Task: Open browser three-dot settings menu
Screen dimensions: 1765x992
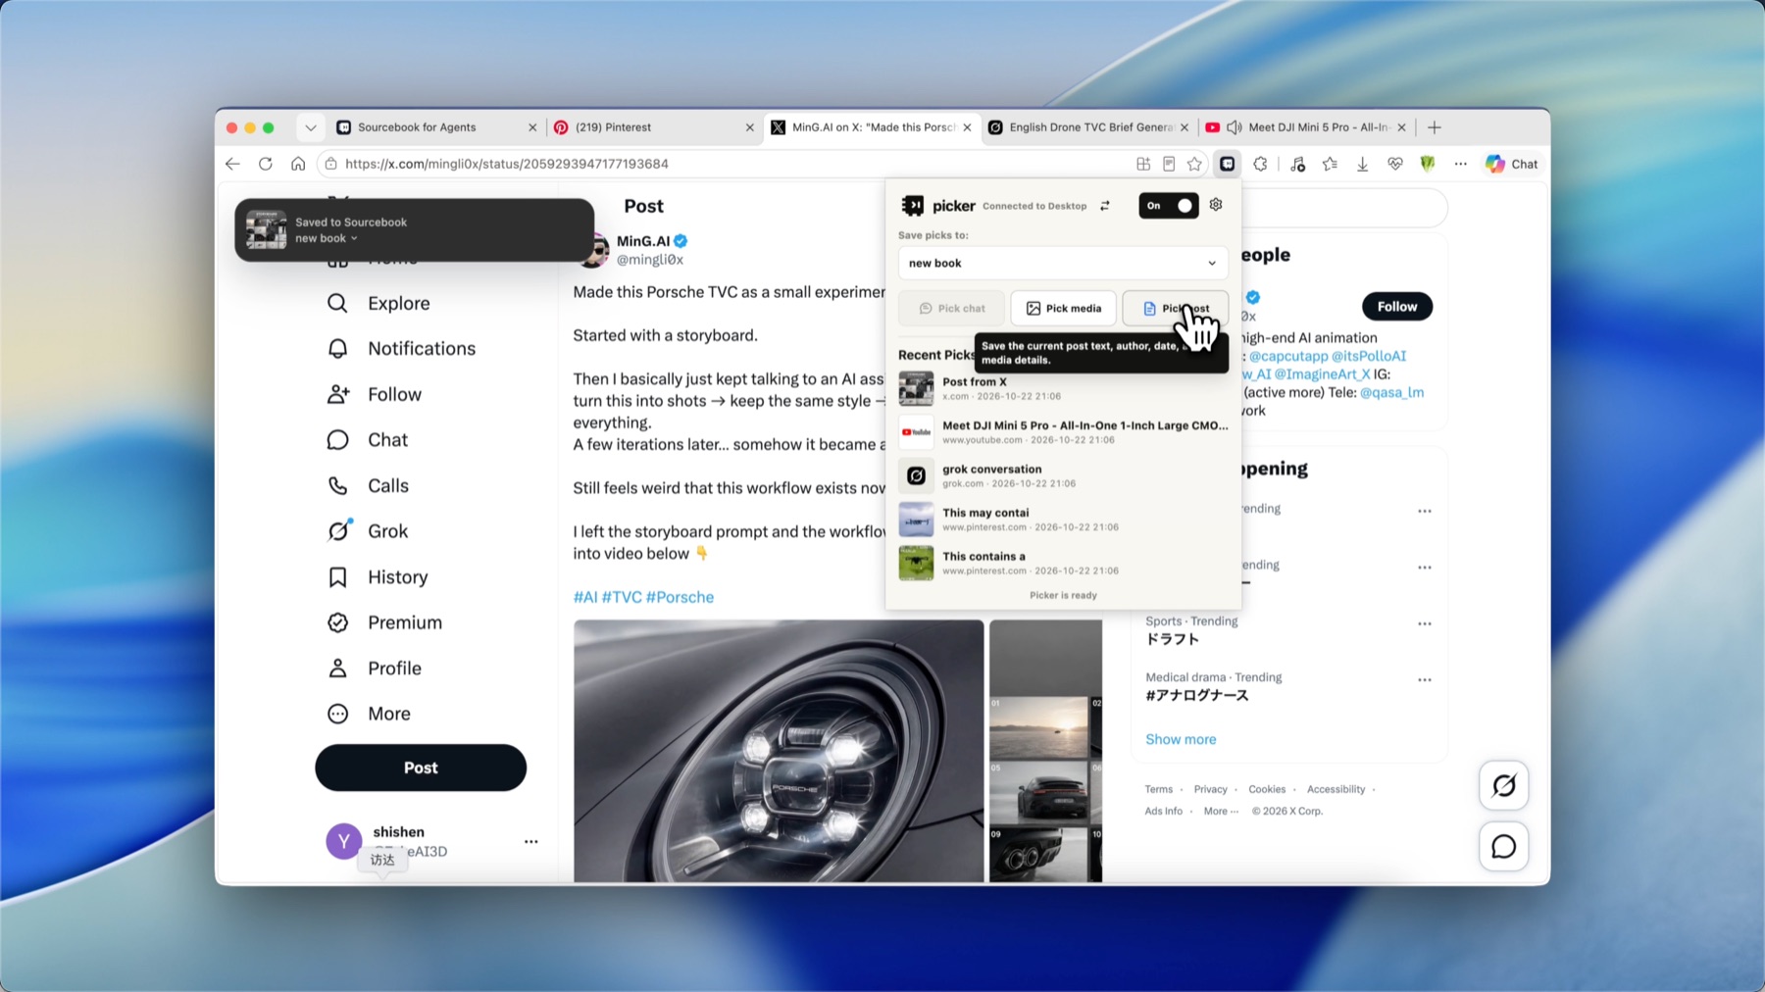Action: [x=1460, y=164]
